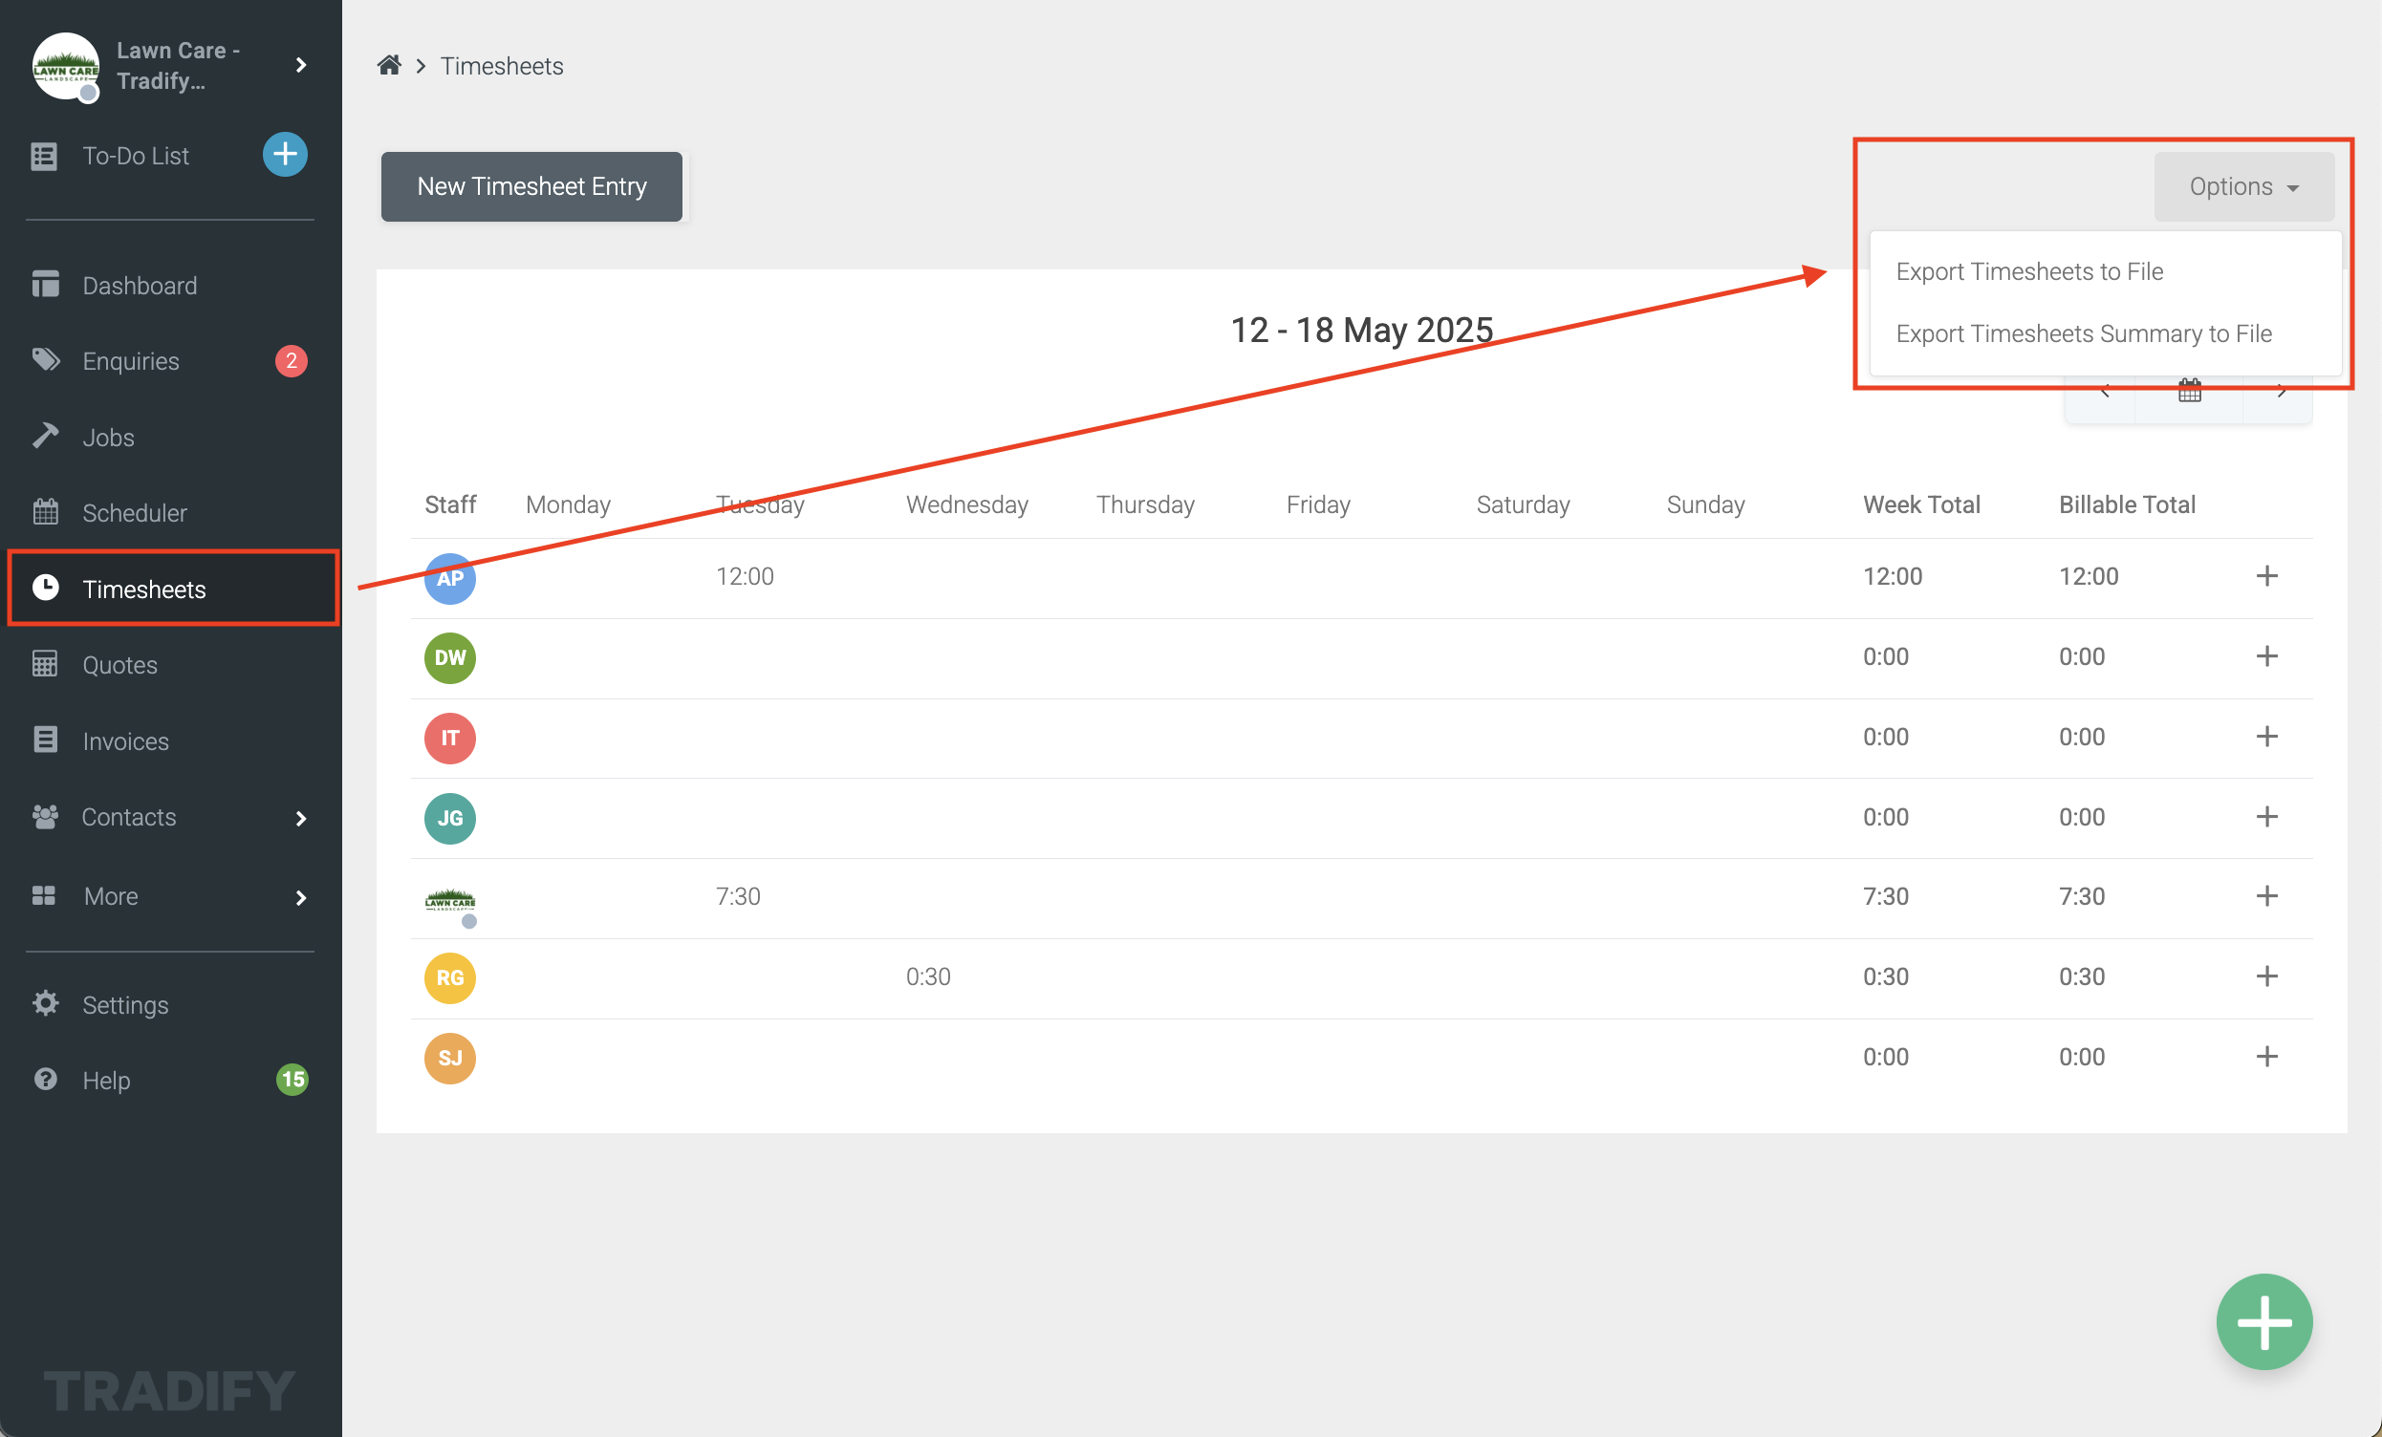
Task: Add entry for Lawn Care logo row plus
Action: pyautogui.click(x=2266, y=896)
